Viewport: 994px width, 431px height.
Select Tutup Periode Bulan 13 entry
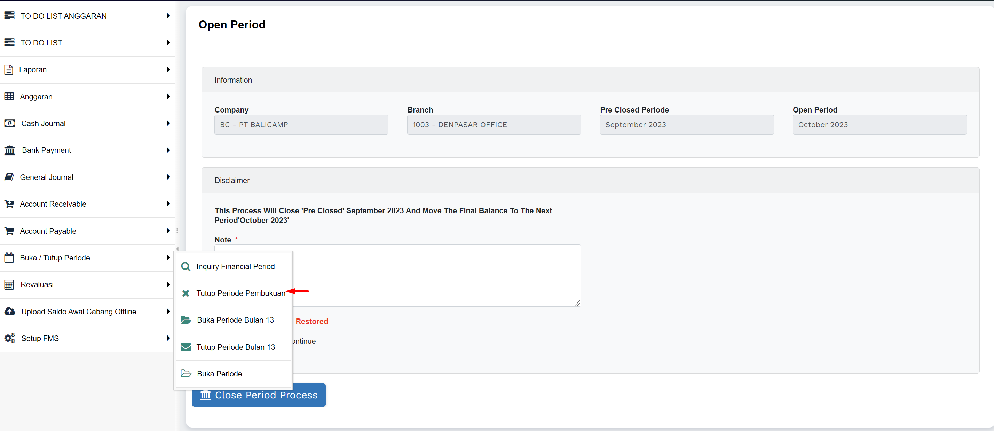(x=235, y=347)
